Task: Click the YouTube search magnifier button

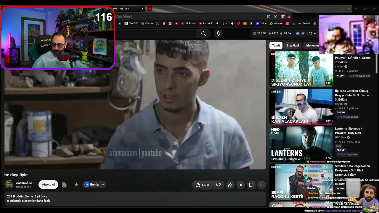Action: (203, 34)
